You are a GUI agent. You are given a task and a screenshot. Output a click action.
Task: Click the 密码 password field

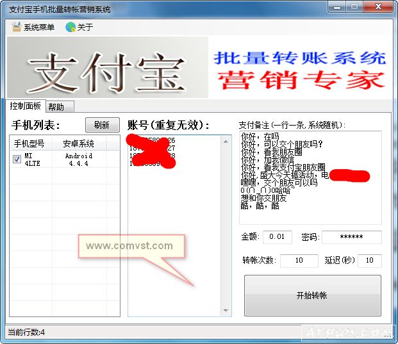[352, 237]
